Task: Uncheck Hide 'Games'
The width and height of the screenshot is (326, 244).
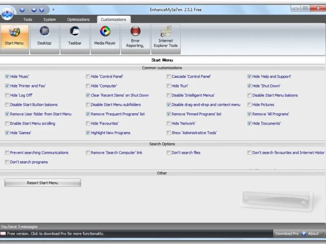Action: [x=7, y=133]
